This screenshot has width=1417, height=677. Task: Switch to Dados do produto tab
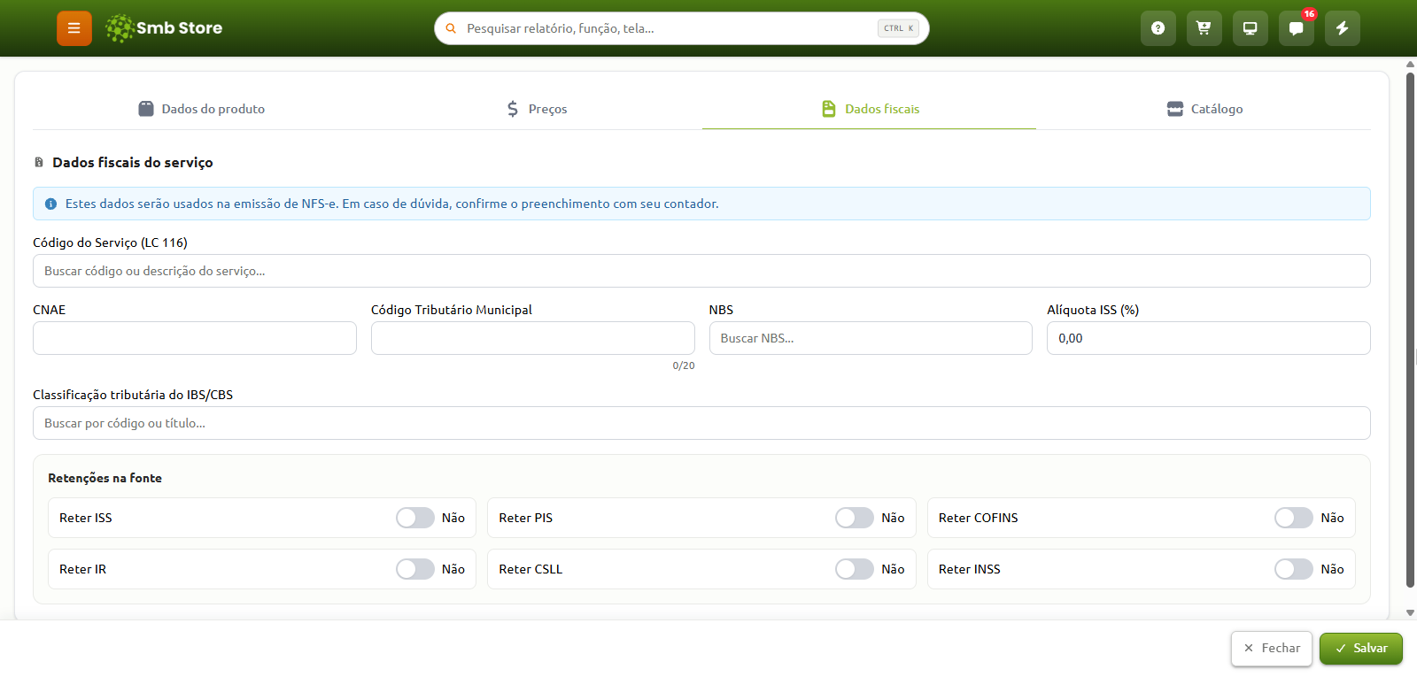pos(201,109)
